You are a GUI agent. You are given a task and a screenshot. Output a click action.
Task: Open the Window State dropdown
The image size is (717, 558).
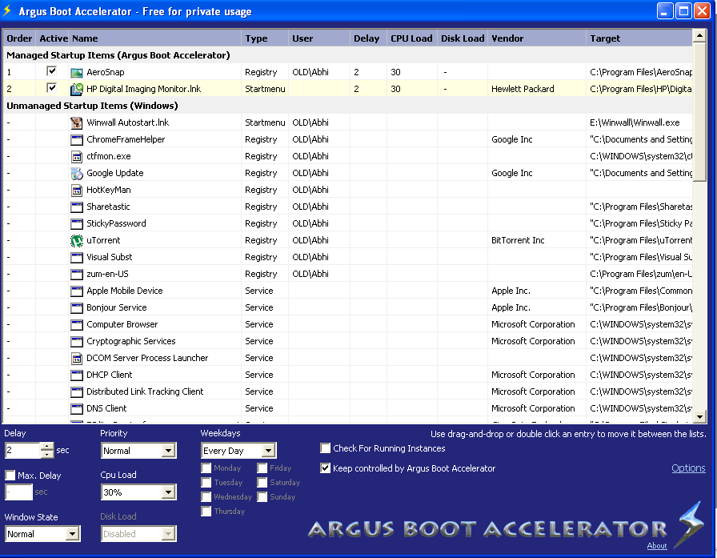point(72,534)
